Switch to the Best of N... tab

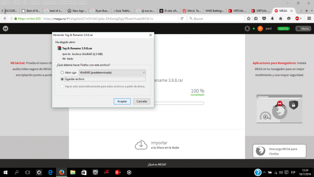(x=31, y=11)
